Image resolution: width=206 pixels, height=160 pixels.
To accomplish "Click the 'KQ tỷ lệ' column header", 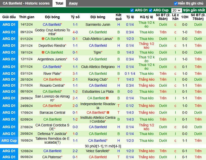I will click(x=146, y=17).
